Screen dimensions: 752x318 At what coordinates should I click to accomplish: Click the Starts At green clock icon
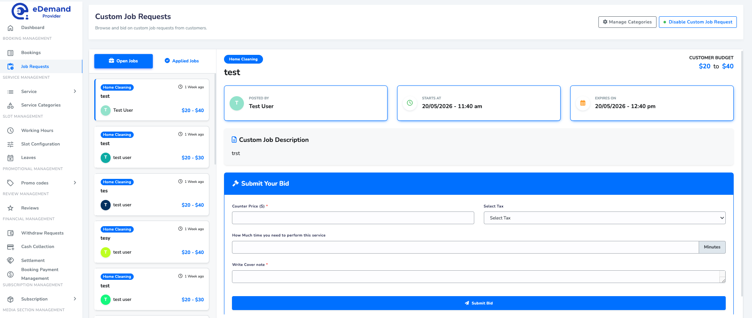pyautogui.click(x=410, y=103)
